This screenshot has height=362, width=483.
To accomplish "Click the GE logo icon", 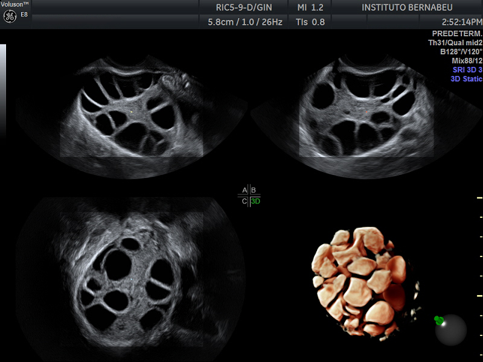I will click(10, 16).
